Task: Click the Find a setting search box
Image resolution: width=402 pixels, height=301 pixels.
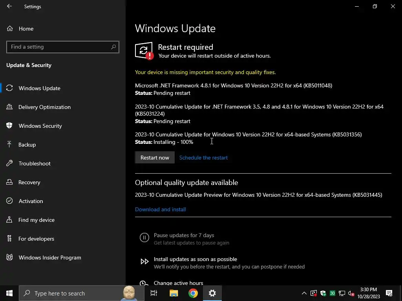Action: click(63, 47)
